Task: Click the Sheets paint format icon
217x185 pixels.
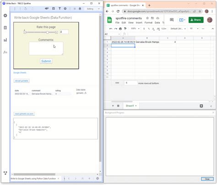Action: pos(125,29)
